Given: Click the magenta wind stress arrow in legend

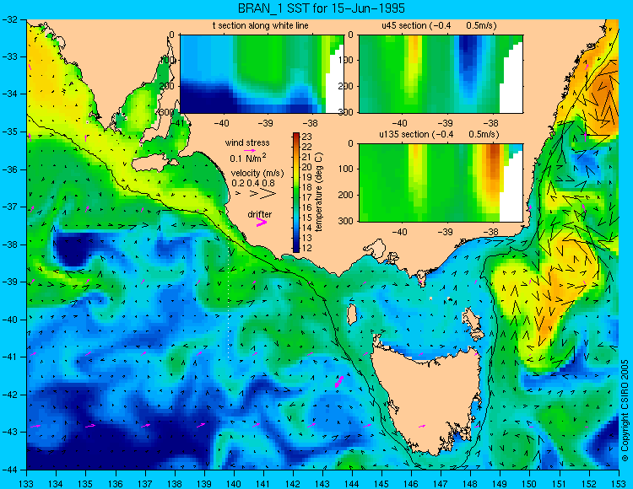Looking at the screenshot, I should click(x=250, y=150).
